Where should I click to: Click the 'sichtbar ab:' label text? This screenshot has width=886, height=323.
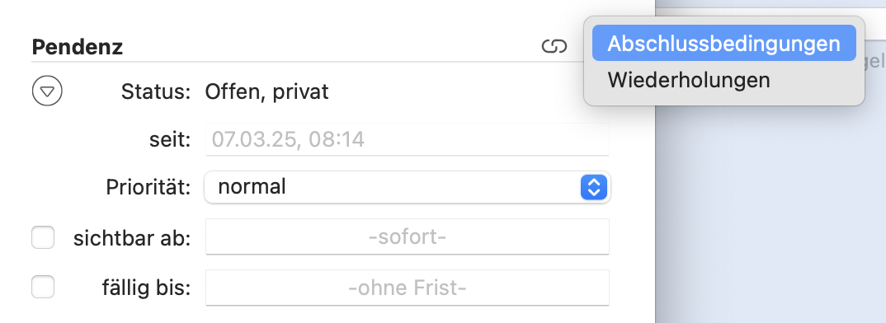132,238
